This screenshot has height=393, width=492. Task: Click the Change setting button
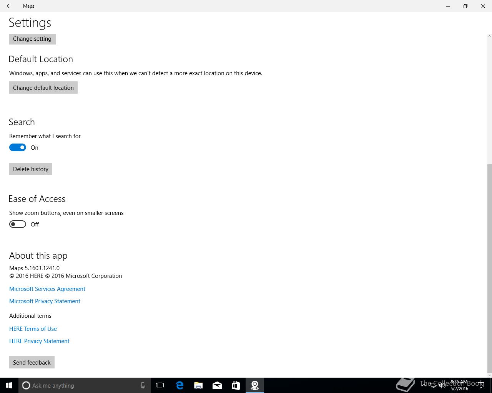pyautogui.click(x=32, y=39)
